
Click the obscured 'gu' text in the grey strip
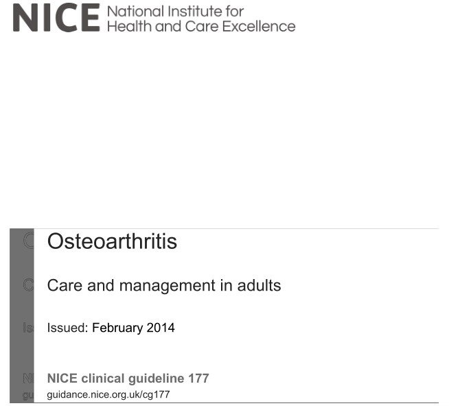pos(27,395)
